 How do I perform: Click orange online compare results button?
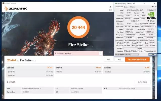click(137, 59)
